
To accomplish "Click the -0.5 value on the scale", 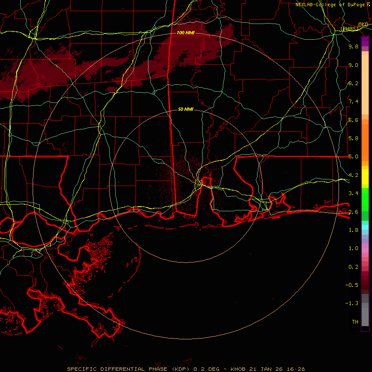I will [352, 285].
